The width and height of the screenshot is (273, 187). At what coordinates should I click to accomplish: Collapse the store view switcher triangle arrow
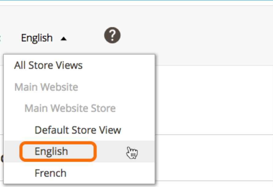click(63, 39)
